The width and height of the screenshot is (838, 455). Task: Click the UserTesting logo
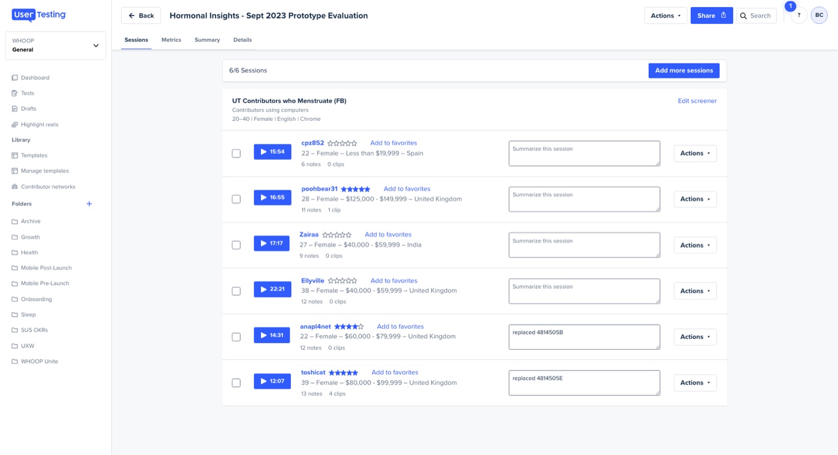[x=39, y=15]
